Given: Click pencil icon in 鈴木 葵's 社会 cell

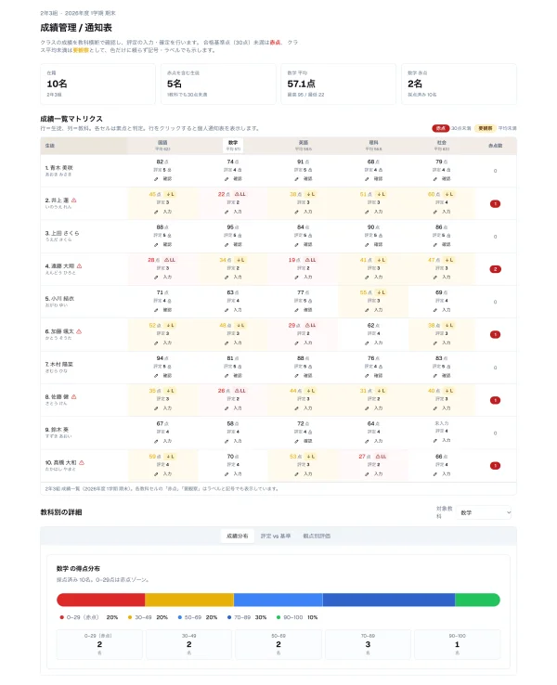Looking at the screenshot, I should [435, 441].
